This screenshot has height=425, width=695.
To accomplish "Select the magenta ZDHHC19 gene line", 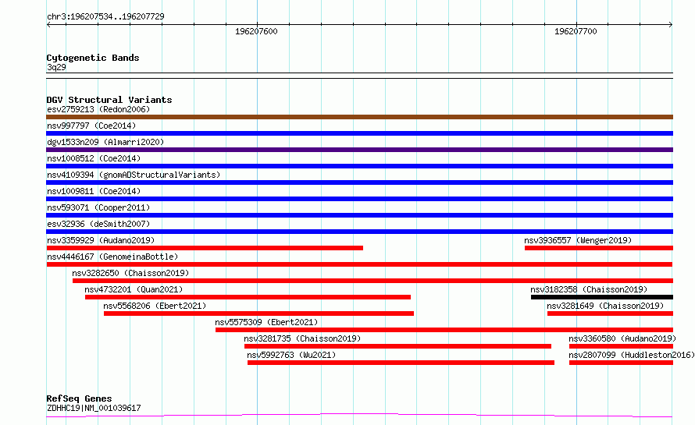I will pyautogui.click(x=359, y=416).
